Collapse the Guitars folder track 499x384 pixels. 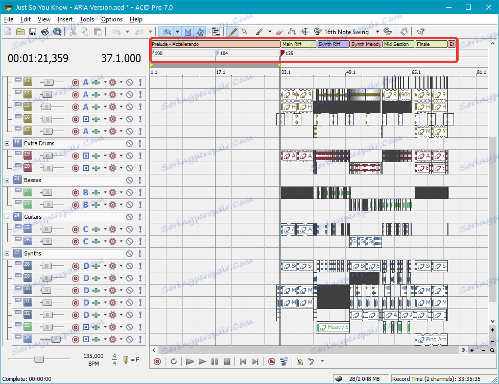point(7,217)
